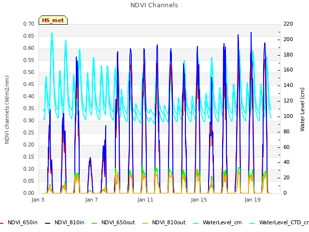Click the 160 right axis tick label
The width and height of the screenshot is (309, 232).
(x=288, y=70)
